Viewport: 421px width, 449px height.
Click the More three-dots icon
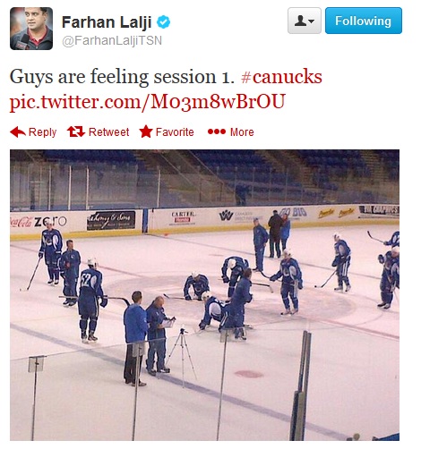click(x=217, y=131)
